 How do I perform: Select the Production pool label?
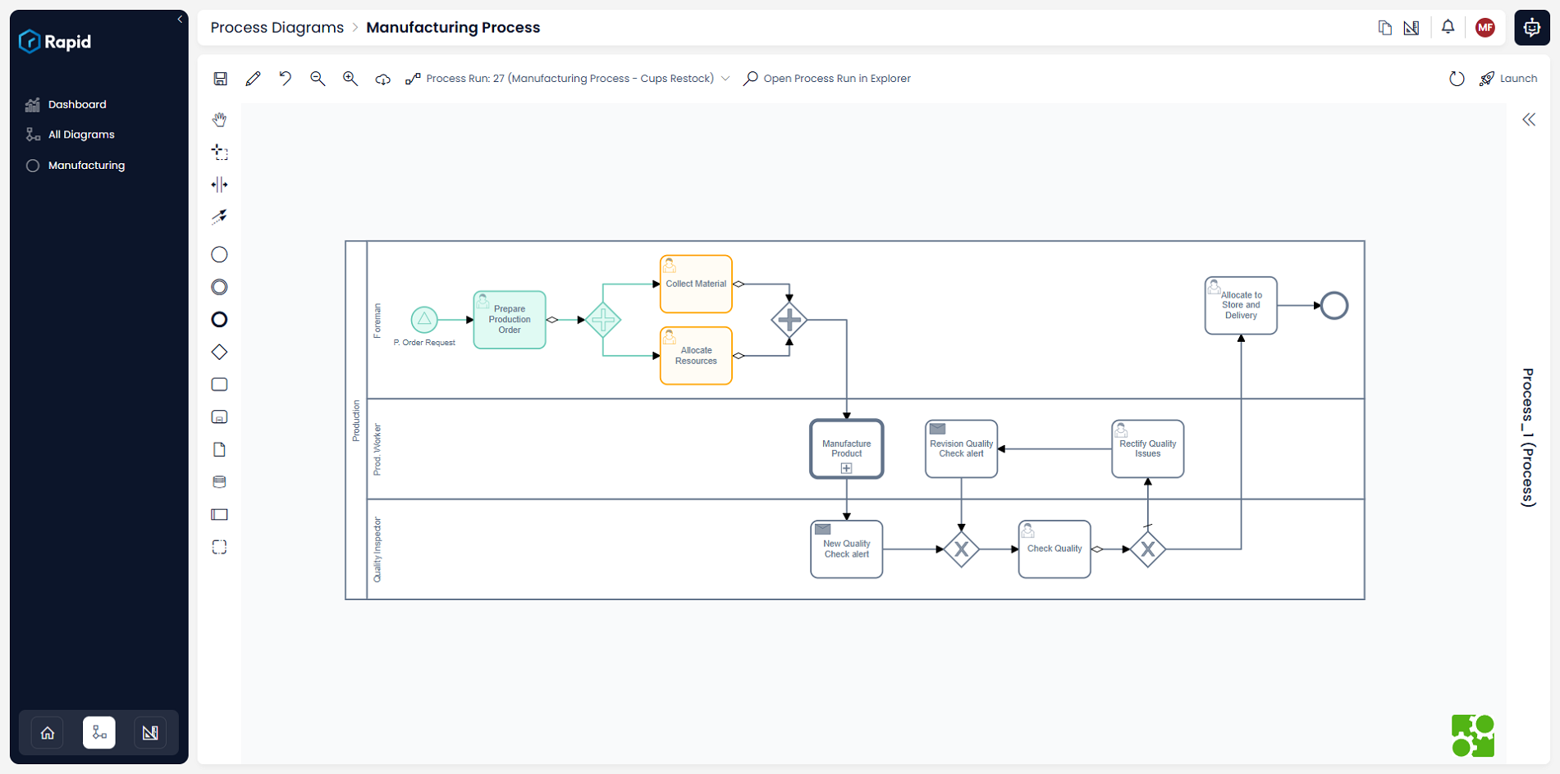pos(356,421)
